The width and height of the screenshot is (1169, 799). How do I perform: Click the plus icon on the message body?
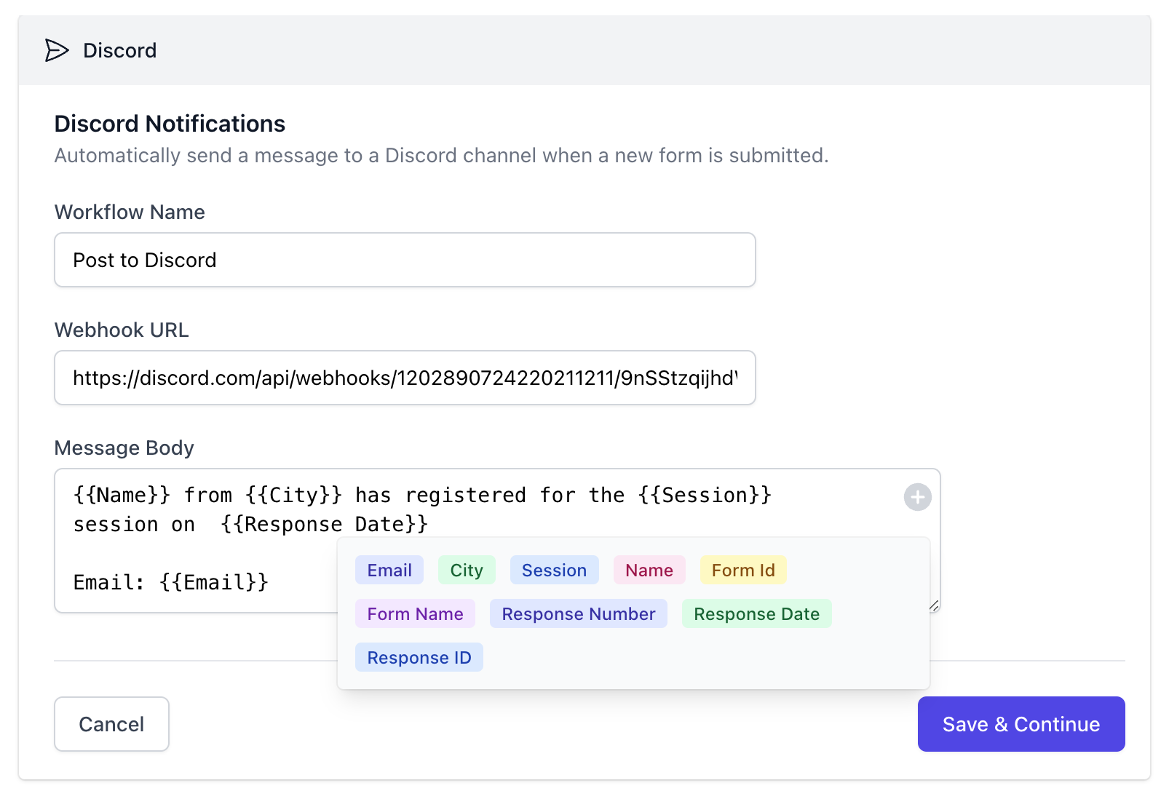click(x=917, y=498)
